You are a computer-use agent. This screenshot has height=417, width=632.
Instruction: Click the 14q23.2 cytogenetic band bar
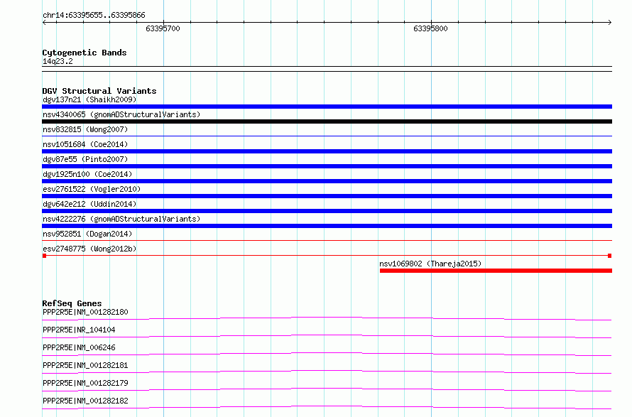point(327,69)
